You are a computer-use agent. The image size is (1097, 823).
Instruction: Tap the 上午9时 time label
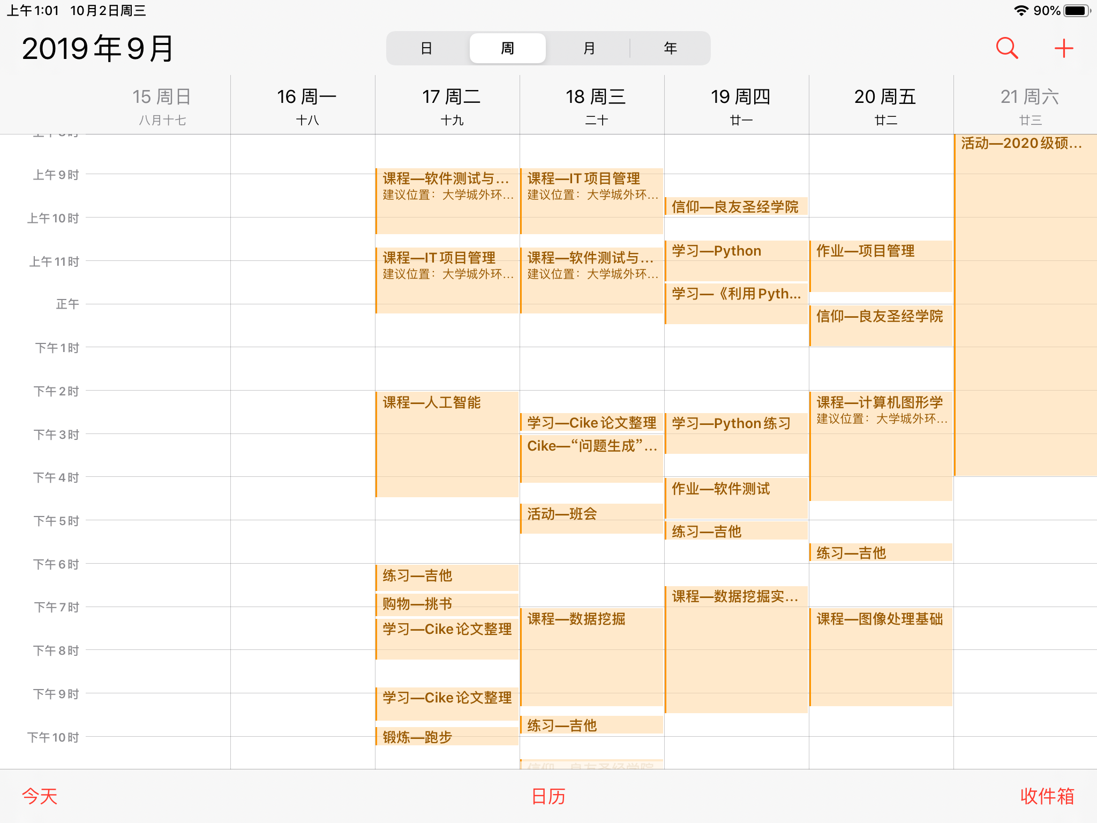pos(56,175)
